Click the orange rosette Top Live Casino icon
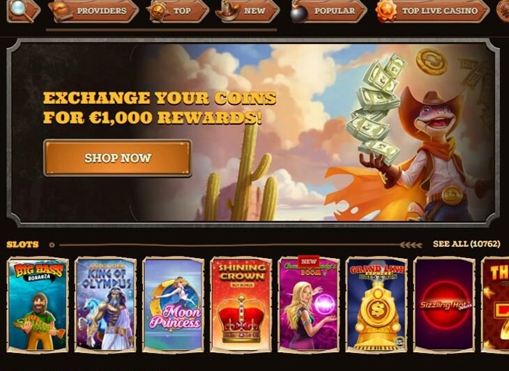 click(386, 12)
